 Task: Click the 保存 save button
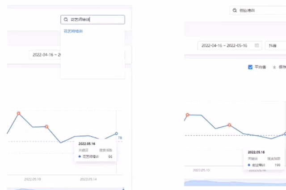coord(282,67)
